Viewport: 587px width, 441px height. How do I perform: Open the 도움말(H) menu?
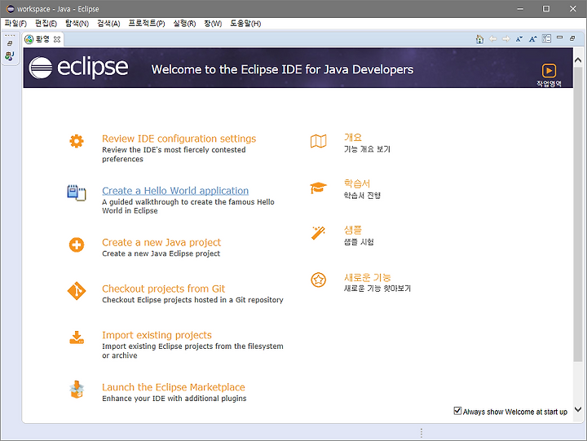point(245,24)
